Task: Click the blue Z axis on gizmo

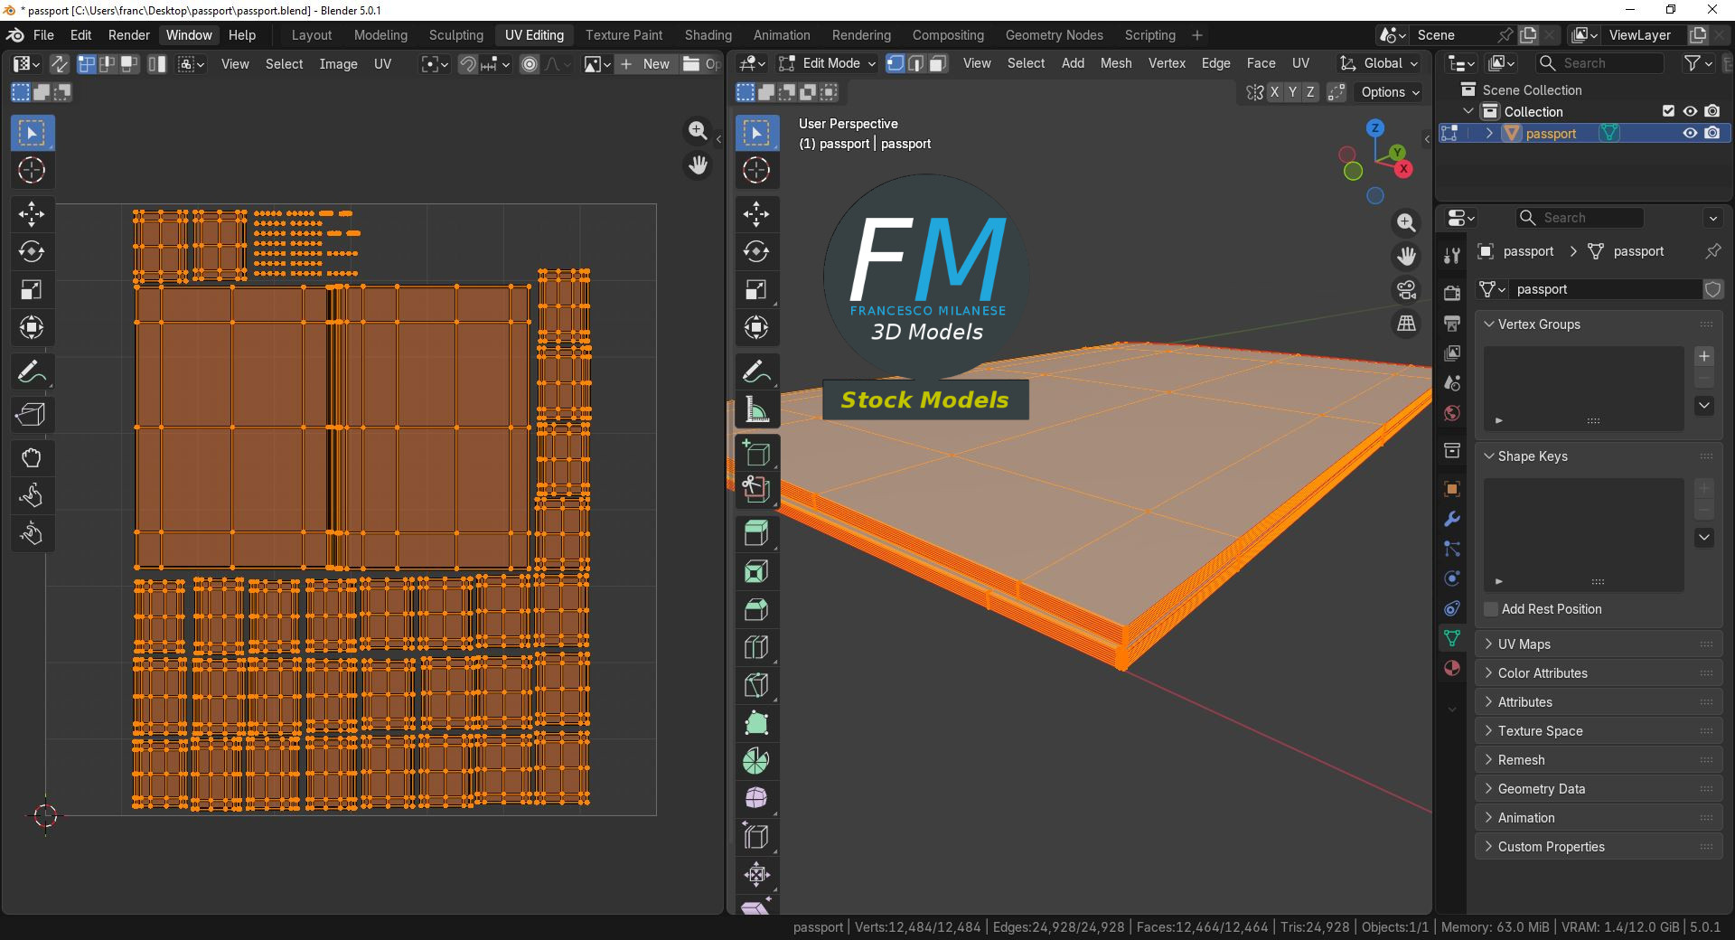Action: [1374, 127]
